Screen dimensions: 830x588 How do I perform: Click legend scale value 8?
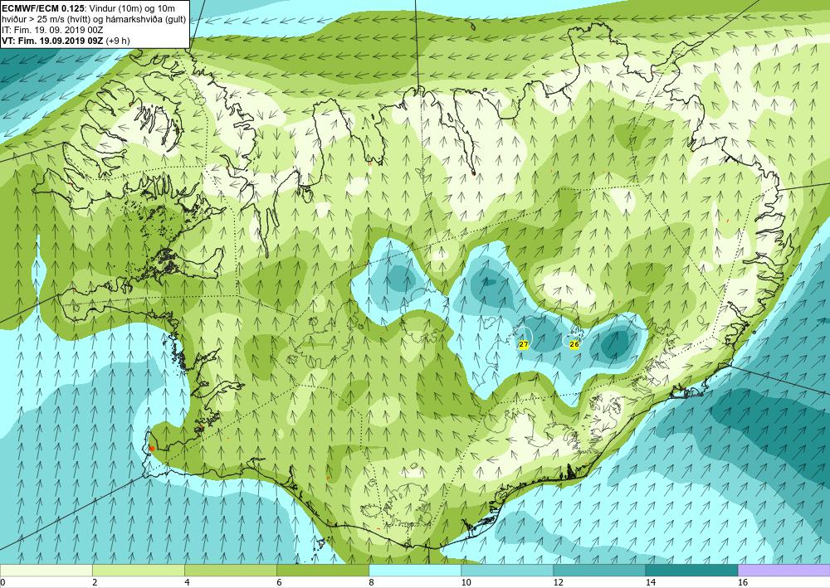click(372, 582)
